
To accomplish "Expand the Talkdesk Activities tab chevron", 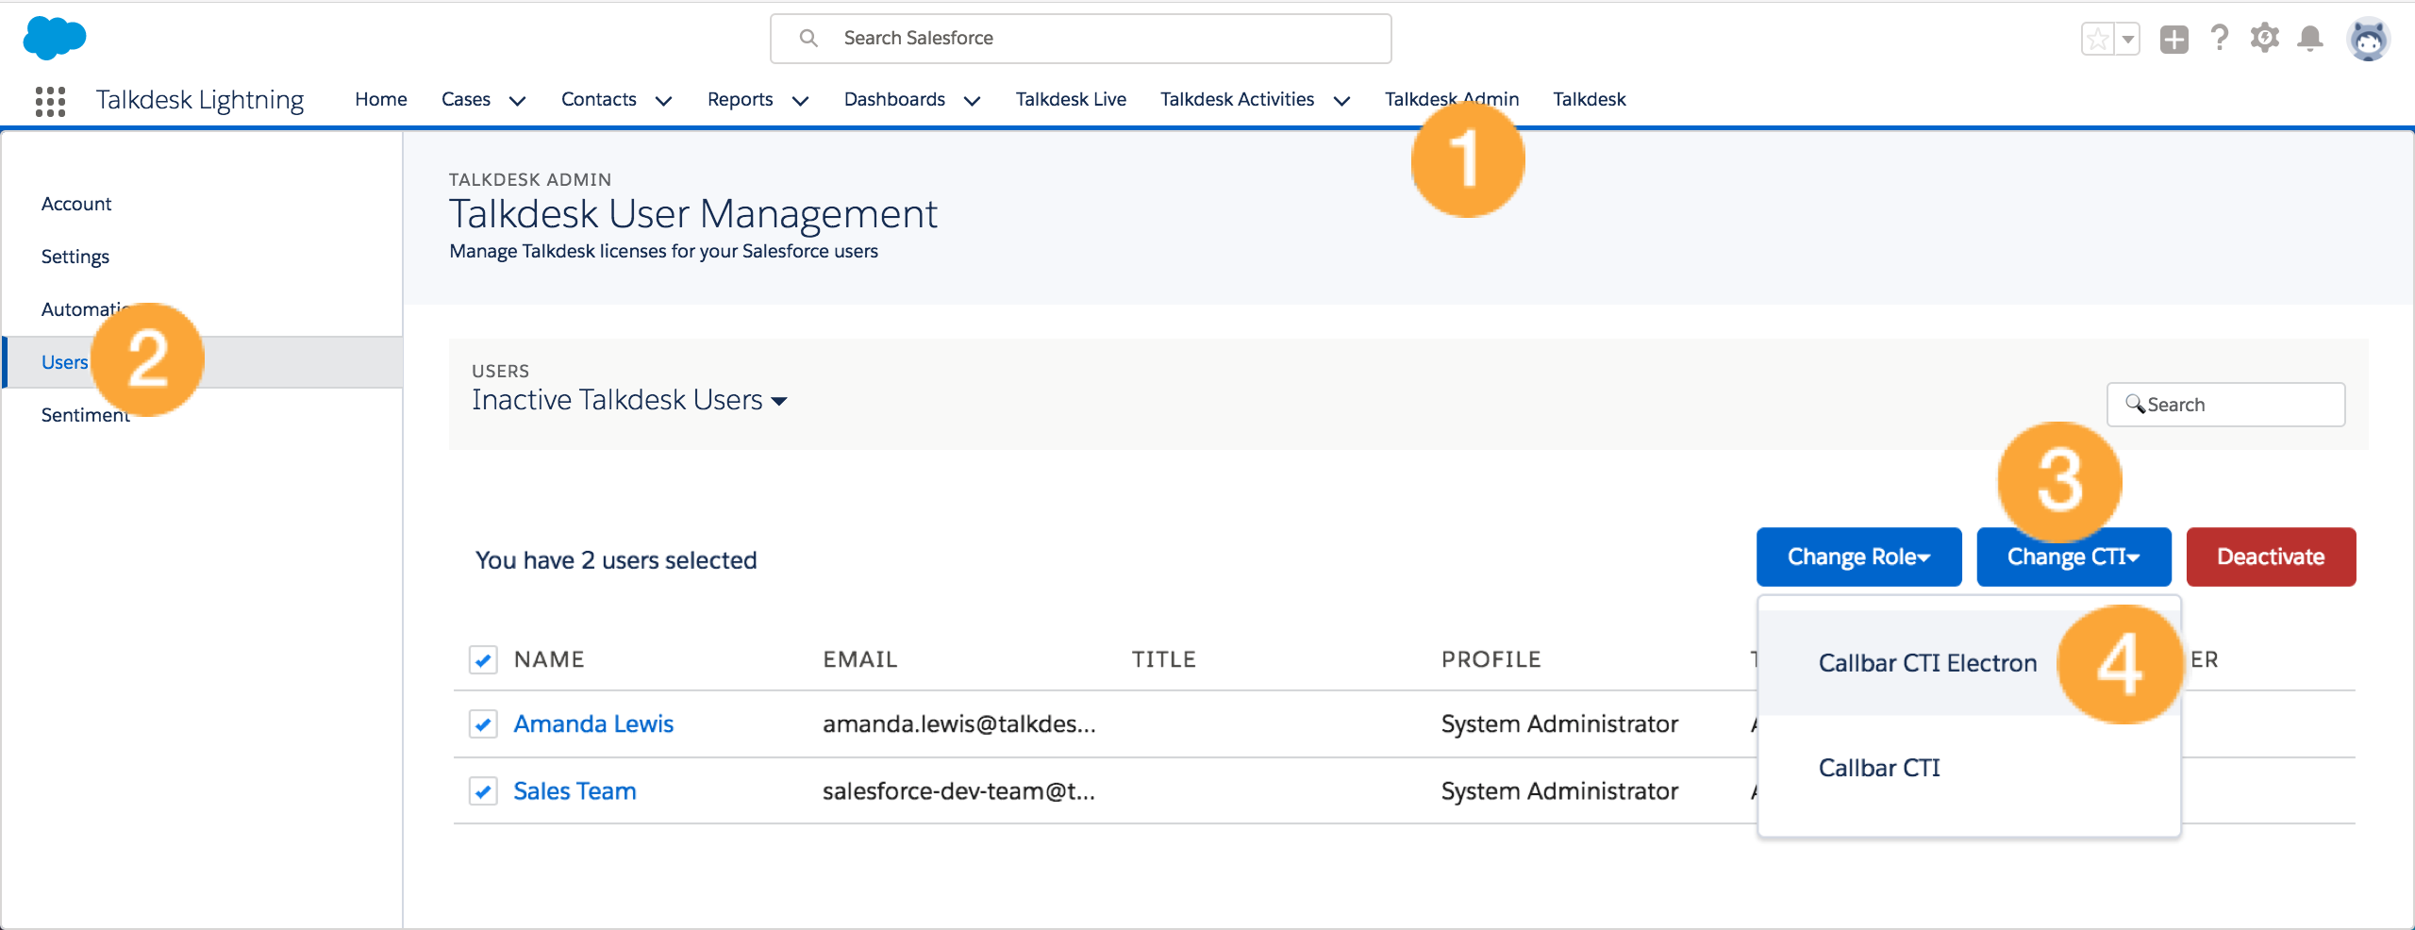I will (x=1341, y=101).
